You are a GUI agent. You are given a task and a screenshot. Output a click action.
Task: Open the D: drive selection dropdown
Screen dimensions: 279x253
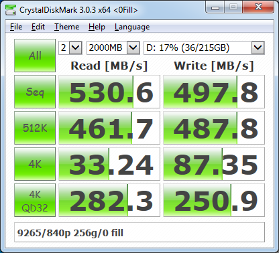click(204, 48)
